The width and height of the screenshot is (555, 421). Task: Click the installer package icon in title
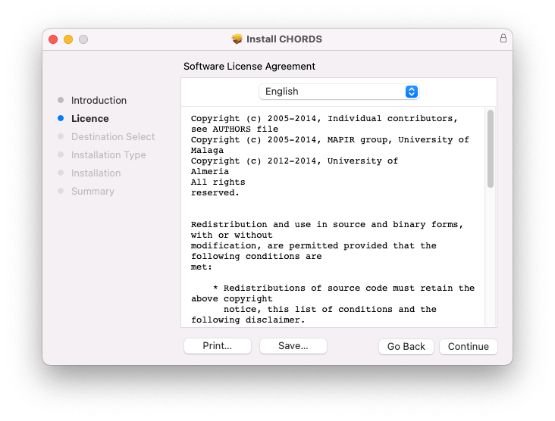point(237,39)
